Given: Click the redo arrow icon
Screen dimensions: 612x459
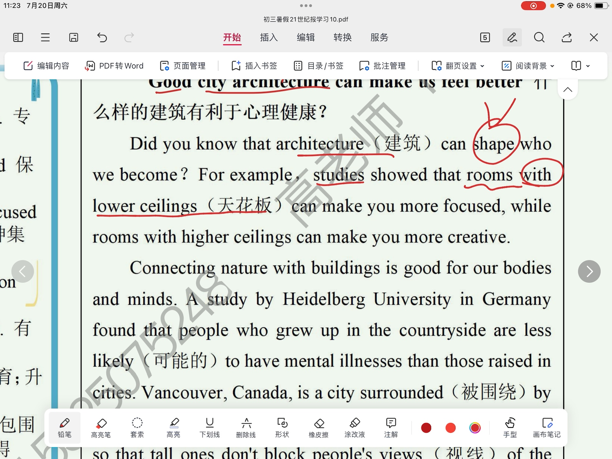Looking at the screenshot, I should [x=129, y=38].
